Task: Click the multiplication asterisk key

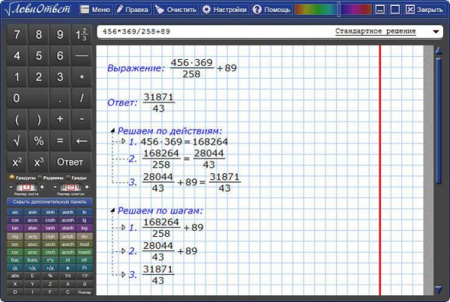Action: [82, 77]
